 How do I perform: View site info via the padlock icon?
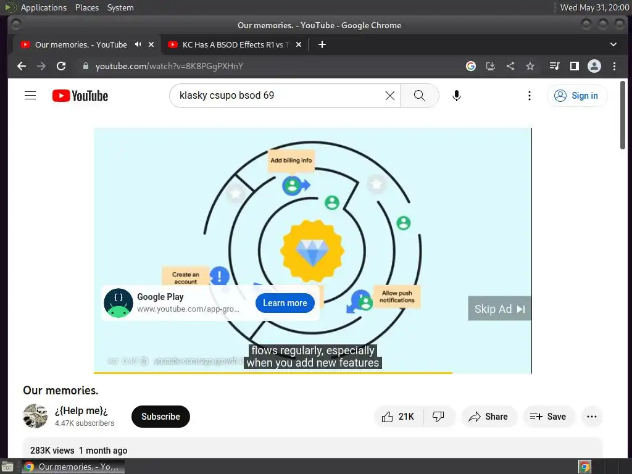pos(85,66)
